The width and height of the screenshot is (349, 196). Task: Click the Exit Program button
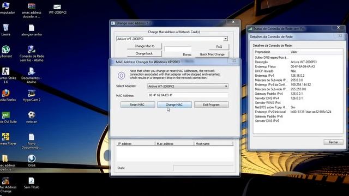pyautogui.click(x=211, y=105)
